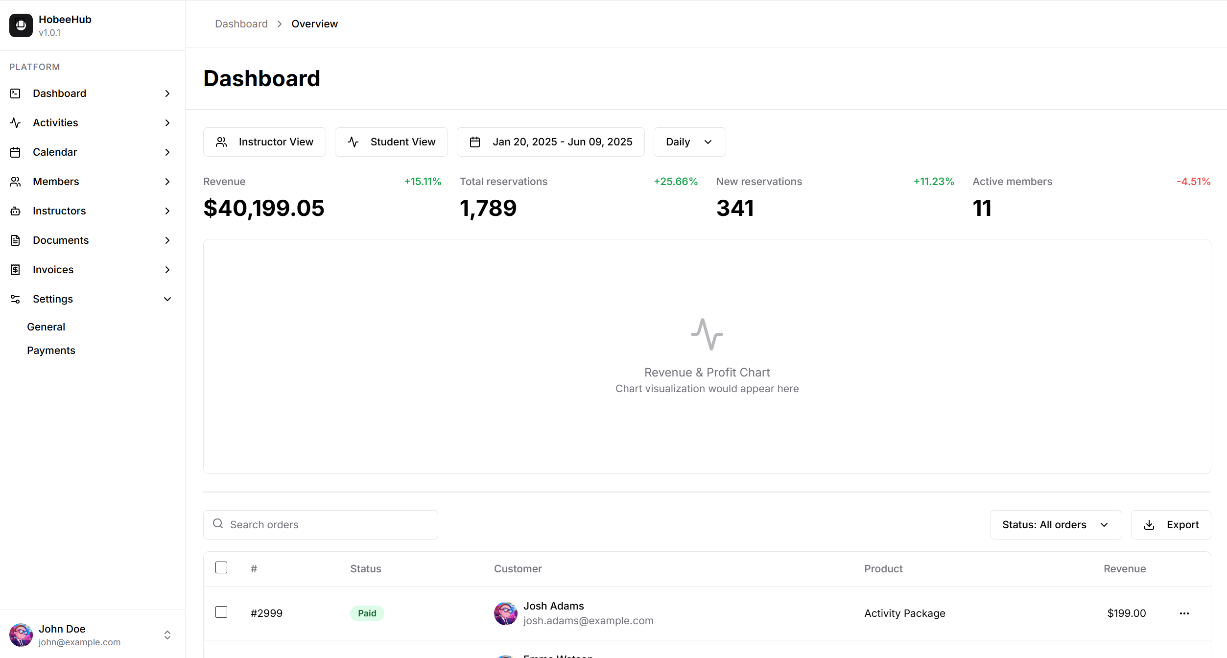The height and width of the screenshot is (658, 1227).
Task: Select Invoices in the sidebar menu
Action: coord(53,270)
